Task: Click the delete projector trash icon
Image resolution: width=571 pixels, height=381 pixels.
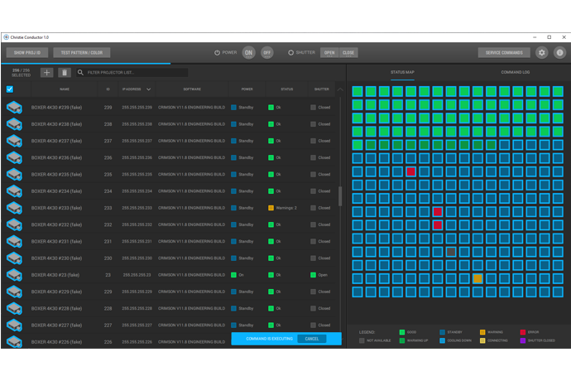Action: pos(65,73)
